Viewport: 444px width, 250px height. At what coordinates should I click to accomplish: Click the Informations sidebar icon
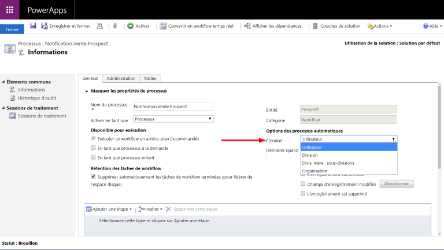[x=12, y=90]
